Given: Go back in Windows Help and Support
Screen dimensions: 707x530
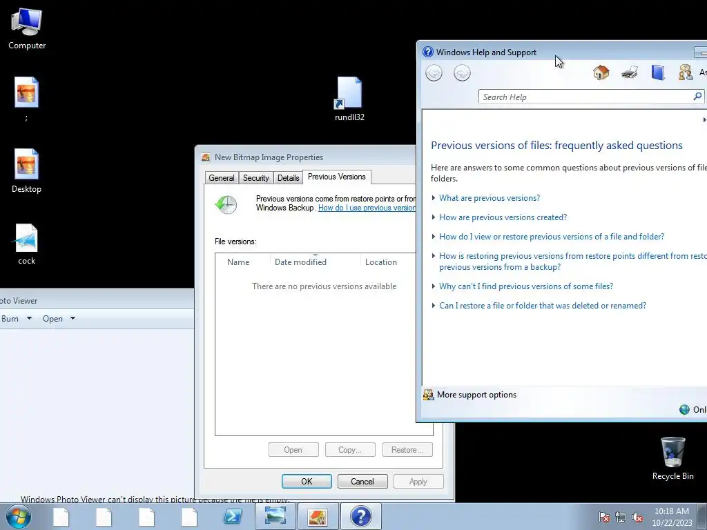Looking at the screenshot, I should (x=434, y=72).
